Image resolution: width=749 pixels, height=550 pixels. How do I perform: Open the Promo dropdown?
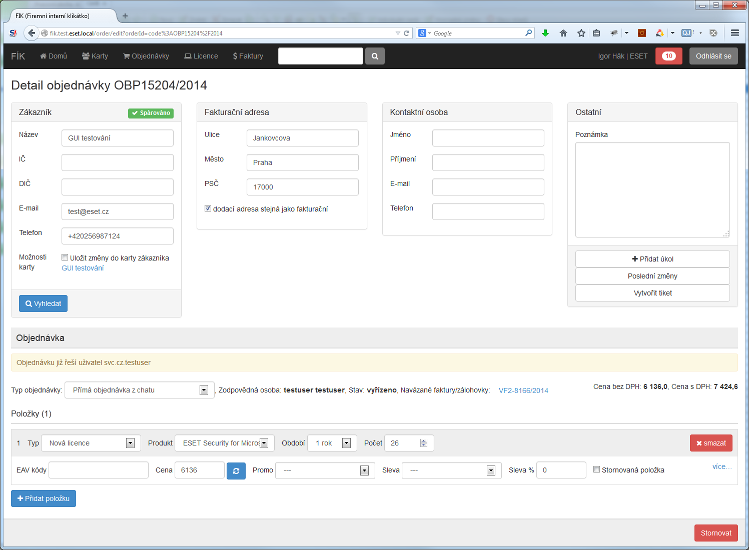[325, 470]
